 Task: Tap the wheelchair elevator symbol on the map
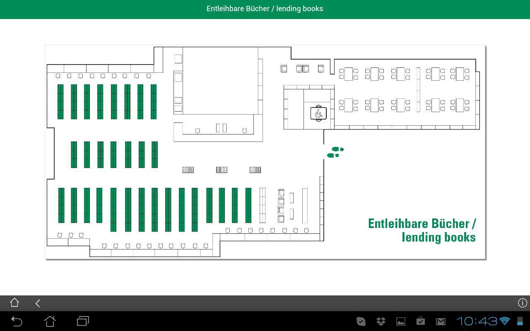click(x=318, y=113)
